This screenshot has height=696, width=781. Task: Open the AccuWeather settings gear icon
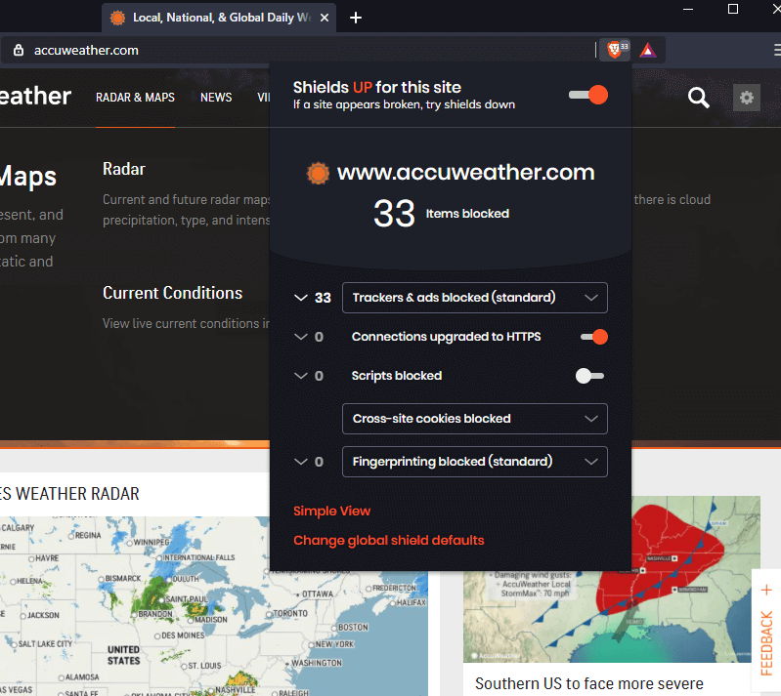pos(747,97)
